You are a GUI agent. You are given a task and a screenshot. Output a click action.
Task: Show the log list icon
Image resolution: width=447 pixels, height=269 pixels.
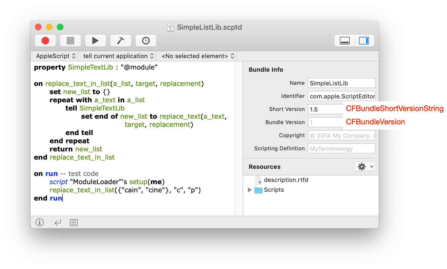coord(74,223)
